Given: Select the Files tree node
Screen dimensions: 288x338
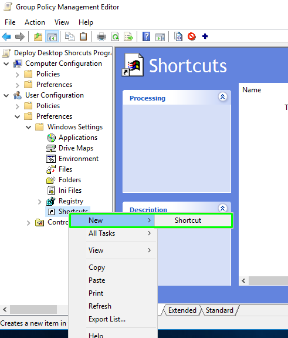Looking at the screenshot, I should click(x=65, y=169).
